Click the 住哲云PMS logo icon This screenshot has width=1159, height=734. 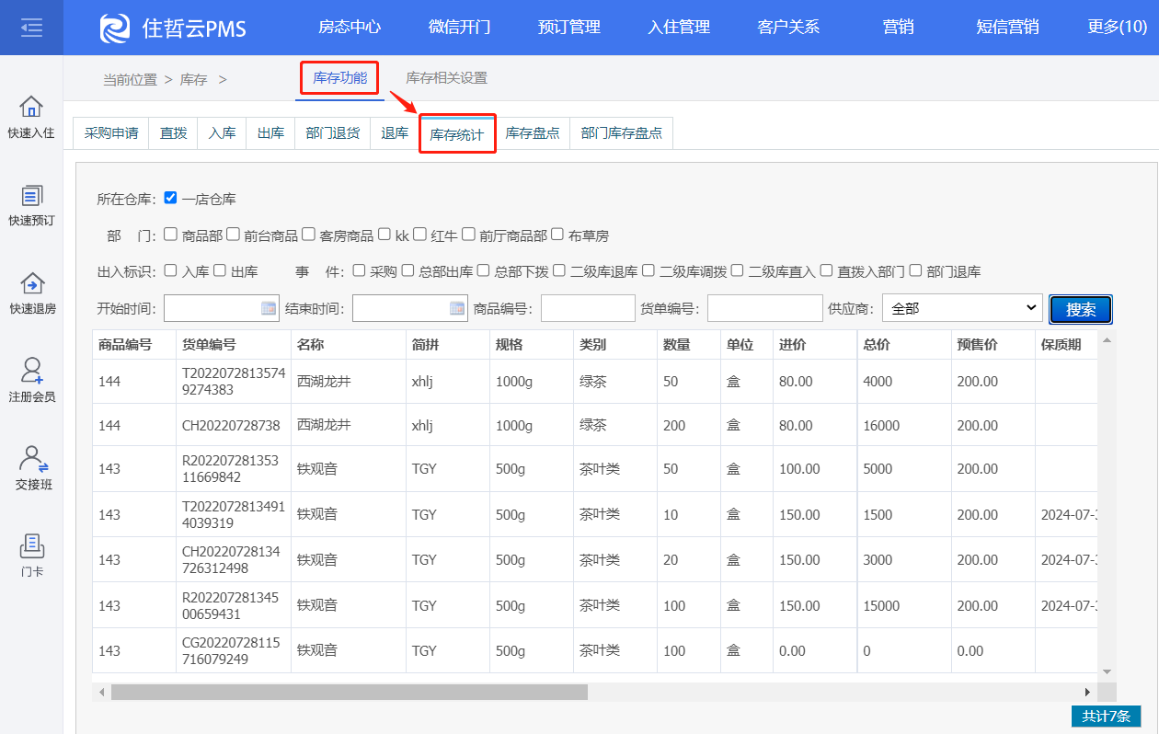(x=115, y=28)
